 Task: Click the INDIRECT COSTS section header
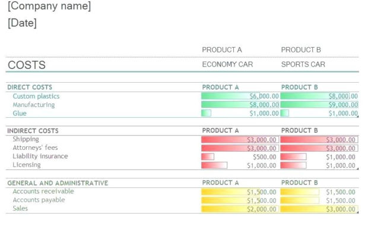click(x=33, y=131)
